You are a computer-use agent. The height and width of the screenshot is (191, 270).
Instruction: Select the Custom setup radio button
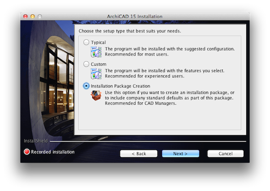tap(86, 64)
